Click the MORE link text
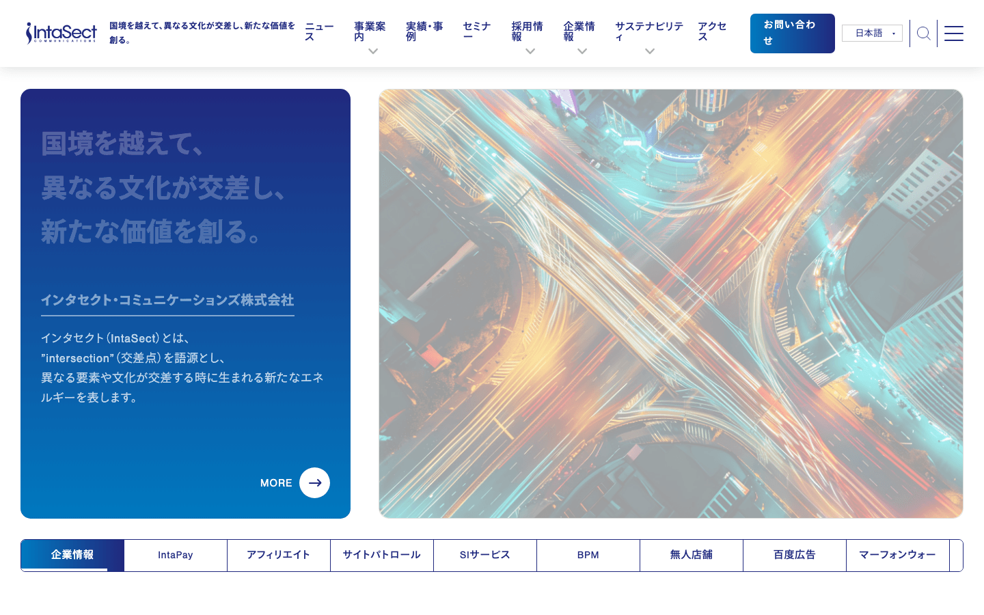The width and height of the screenshot is (984, 615). [276, 483]
